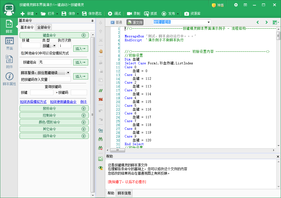The image size is (281, 198).
Task: Select the 脚本信息 bottom tab
Action: point(124,193)
